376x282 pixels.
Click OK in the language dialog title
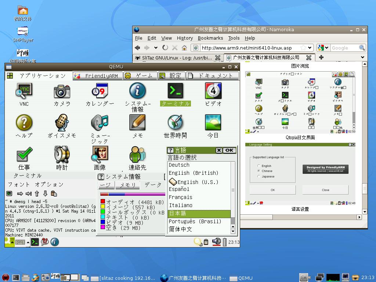[229, 150]
